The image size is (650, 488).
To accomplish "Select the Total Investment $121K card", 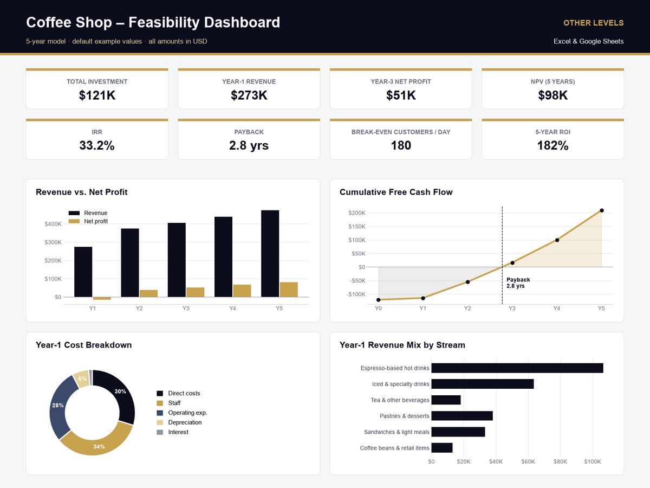I will 97,89.
